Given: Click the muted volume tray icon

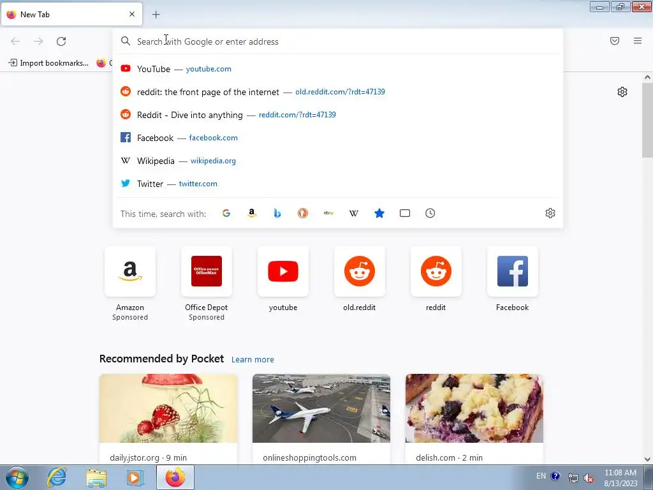Looking at the screenshot, I should coord(589,477).
